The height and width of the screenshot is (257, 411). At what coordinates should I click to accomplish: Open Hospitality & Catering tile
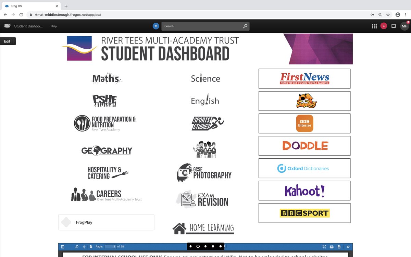pos(108,173)
